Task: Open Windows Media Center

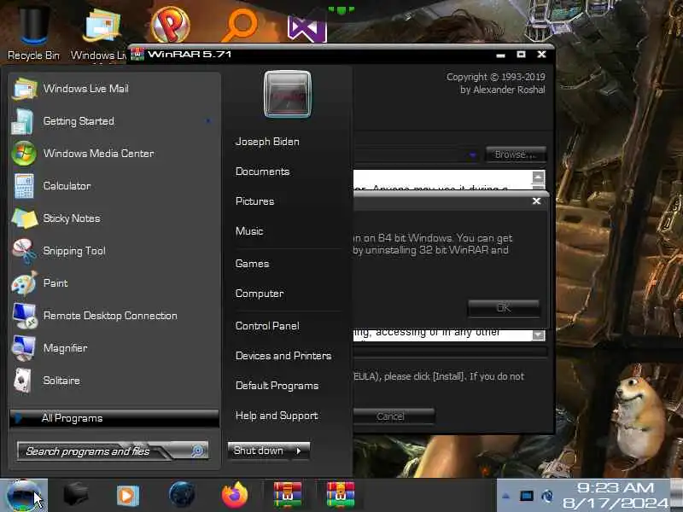Action: (x=114, y=154)
